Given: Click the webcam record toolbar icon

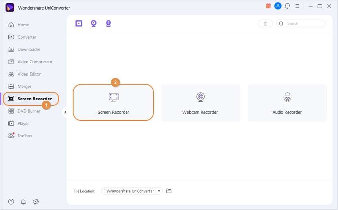Looking at the screenshot, I should click(x=93, y=23).
